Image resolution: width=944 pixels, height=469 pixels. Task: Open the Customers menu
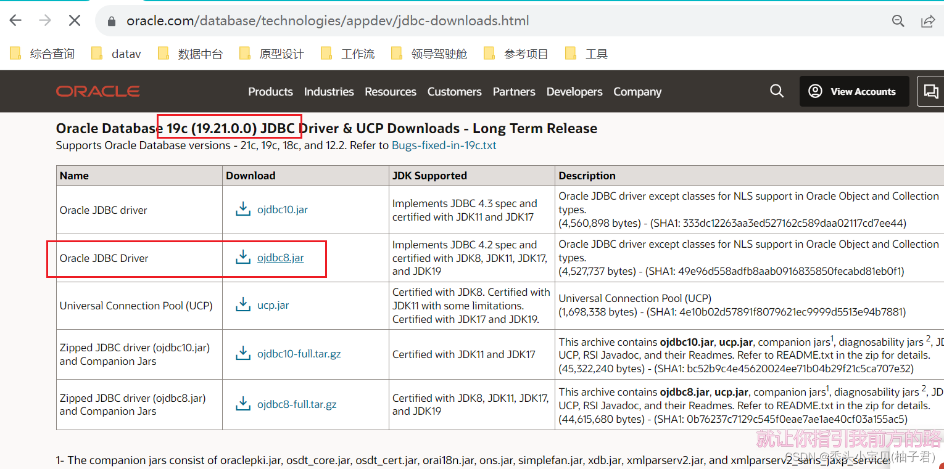[x=455, y=91]
